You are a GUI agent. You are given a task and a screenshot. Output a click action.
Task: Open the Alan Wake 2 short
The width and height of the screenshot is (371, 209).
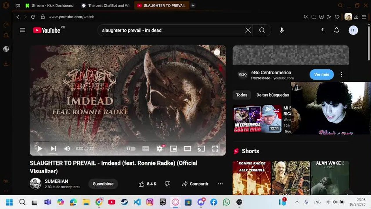pos(330,178)
